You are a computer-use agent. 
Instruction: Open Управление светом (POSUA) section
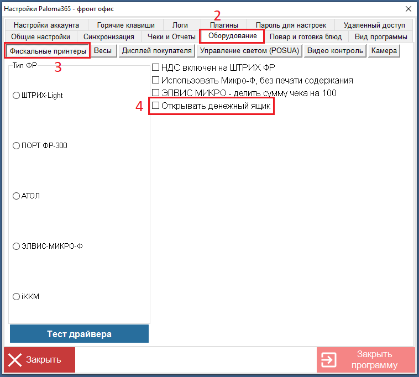click(x=249, y=51)
